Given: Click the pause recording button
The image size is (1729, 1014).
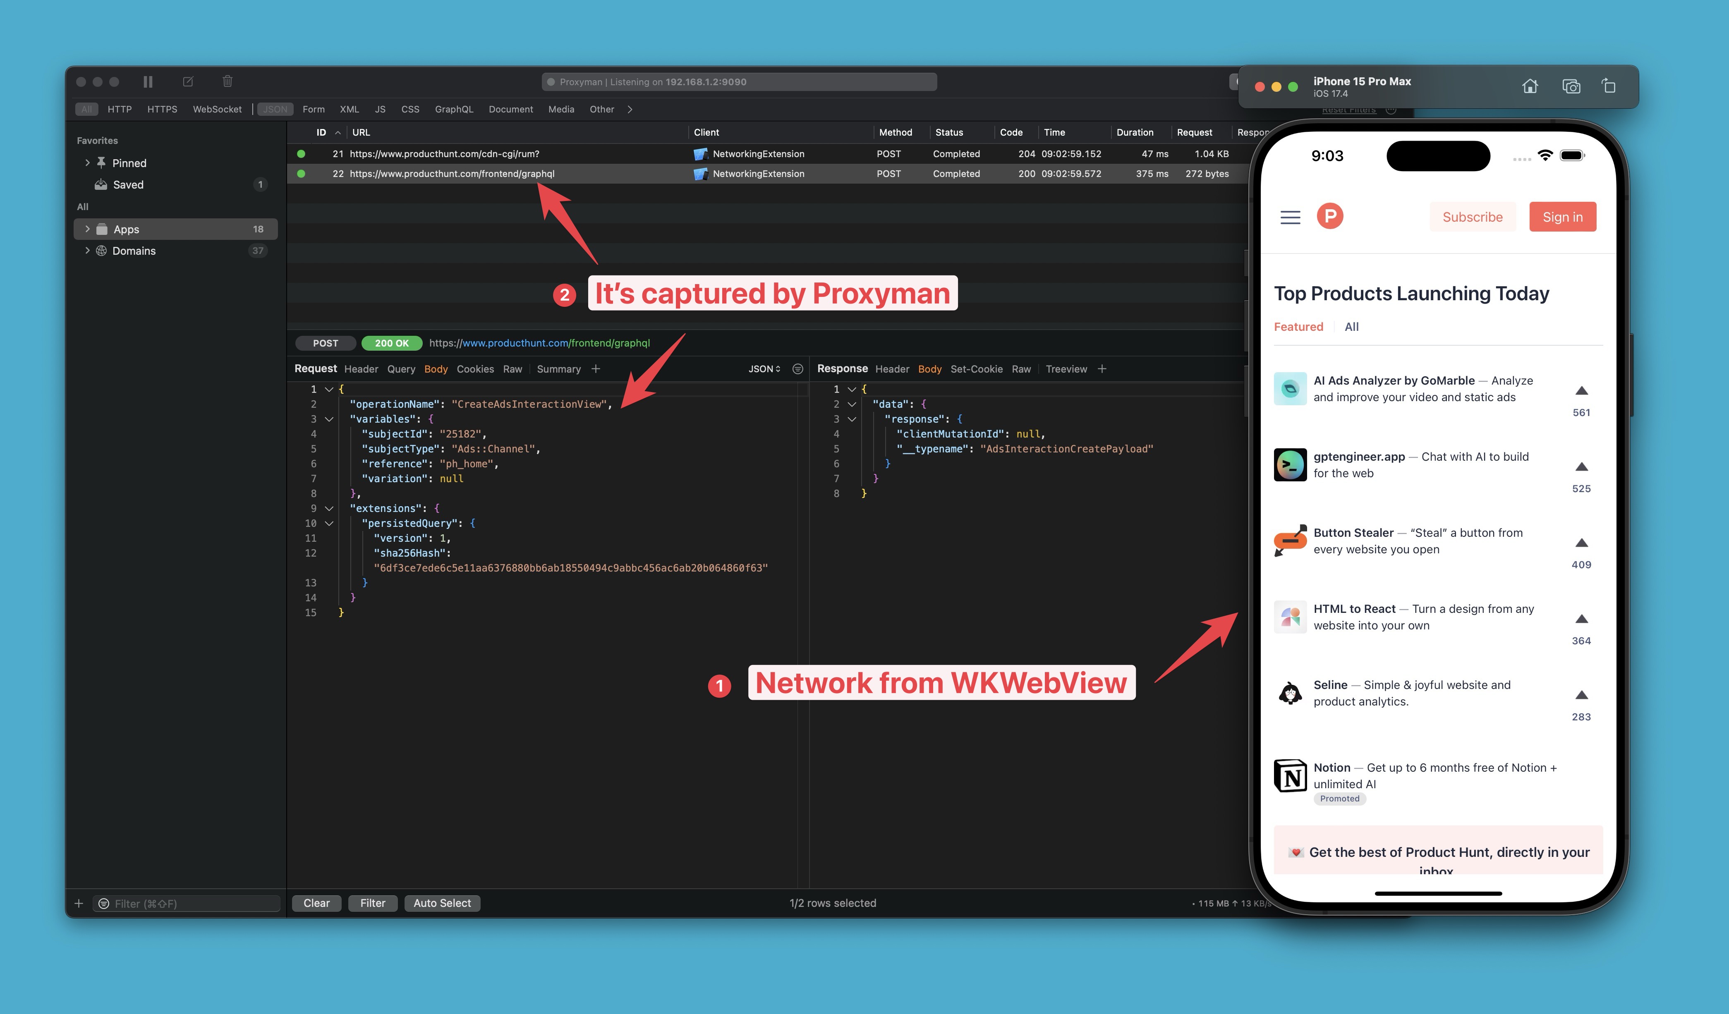Looking at the screenshot, I should [x=147, y=81].
